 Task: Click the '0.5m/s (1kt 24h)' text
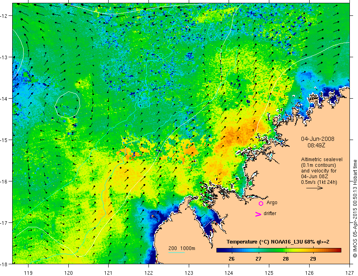point(319,182)
